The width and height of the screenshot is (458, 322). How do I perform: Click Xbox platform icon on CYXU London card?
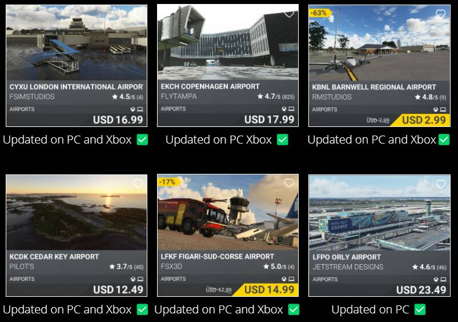pos(132,109)
